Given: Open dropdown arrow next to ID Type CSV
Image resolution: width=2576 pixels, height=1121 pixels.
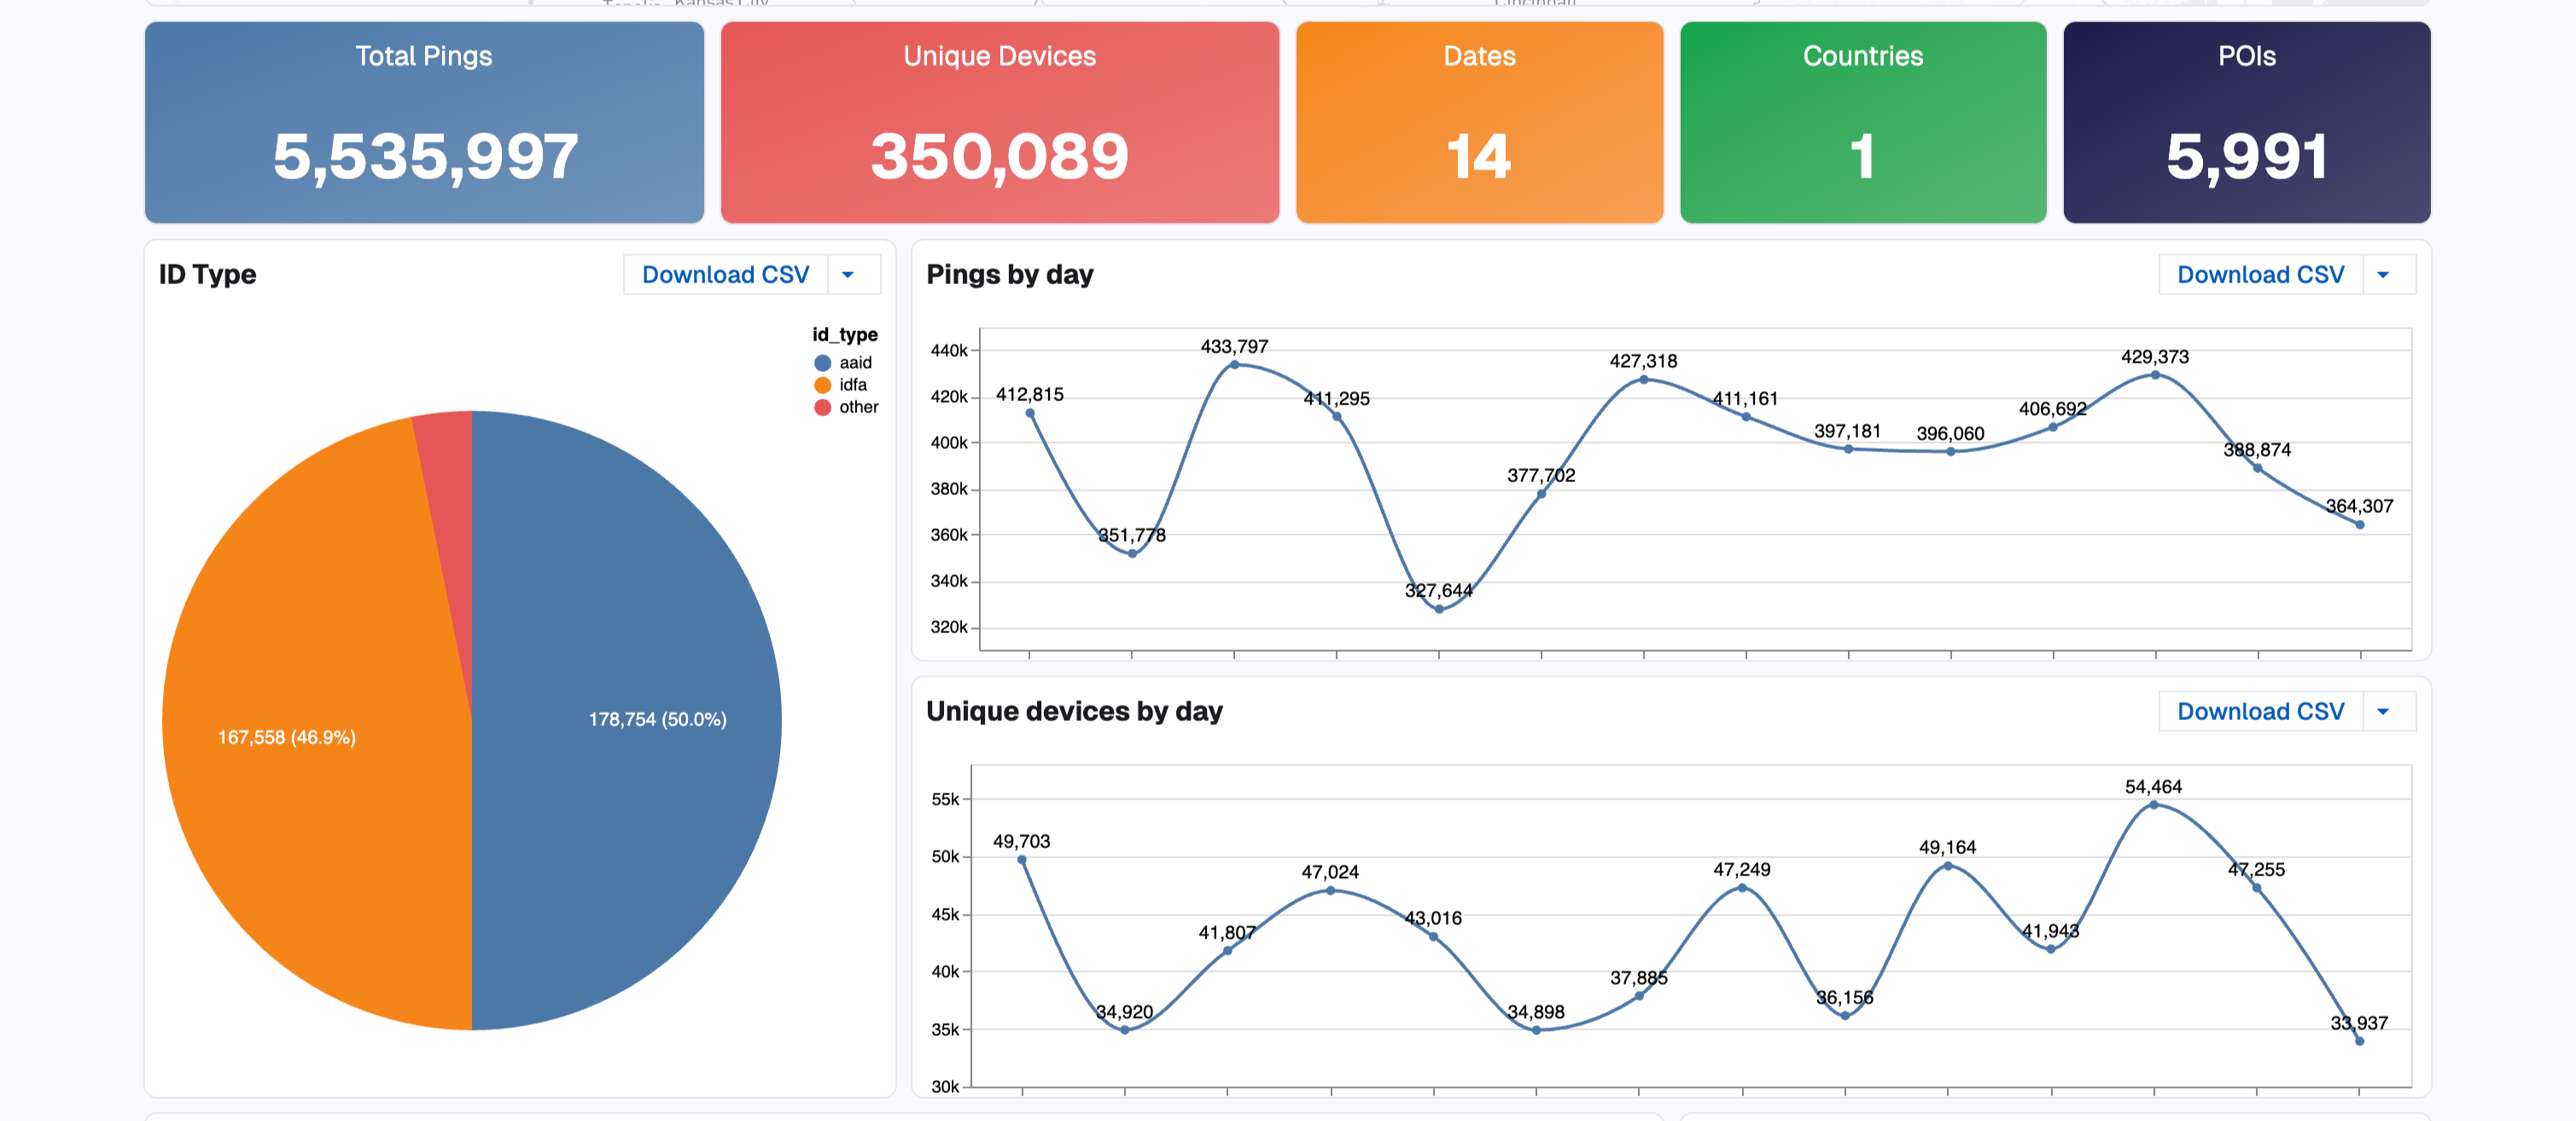Looking at the screenshot, I should coord(848,275).
